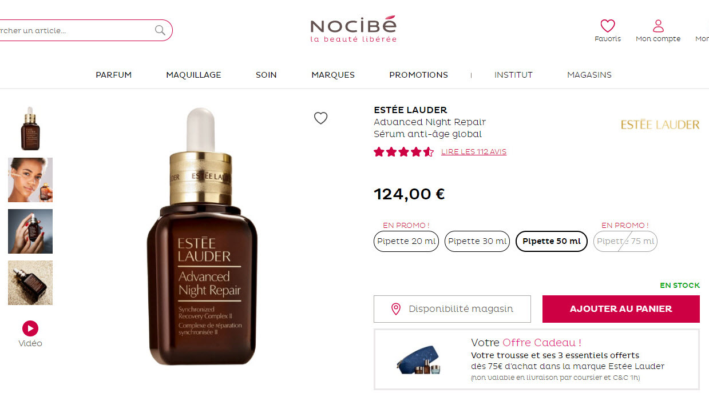View the model face thumbnail image

point(30,180)
